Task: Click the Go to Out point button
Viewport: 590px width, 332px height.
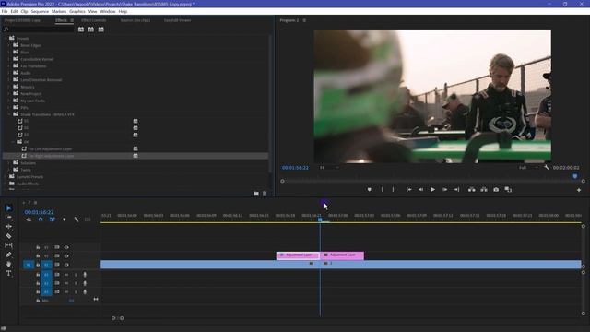Action: [456, 190]
